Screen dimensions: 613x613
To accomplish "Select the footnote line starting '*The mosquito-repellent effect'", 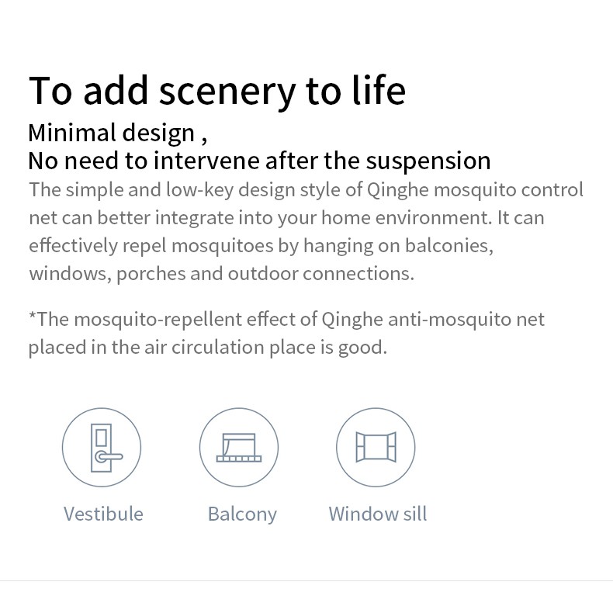I will (286, 320).
